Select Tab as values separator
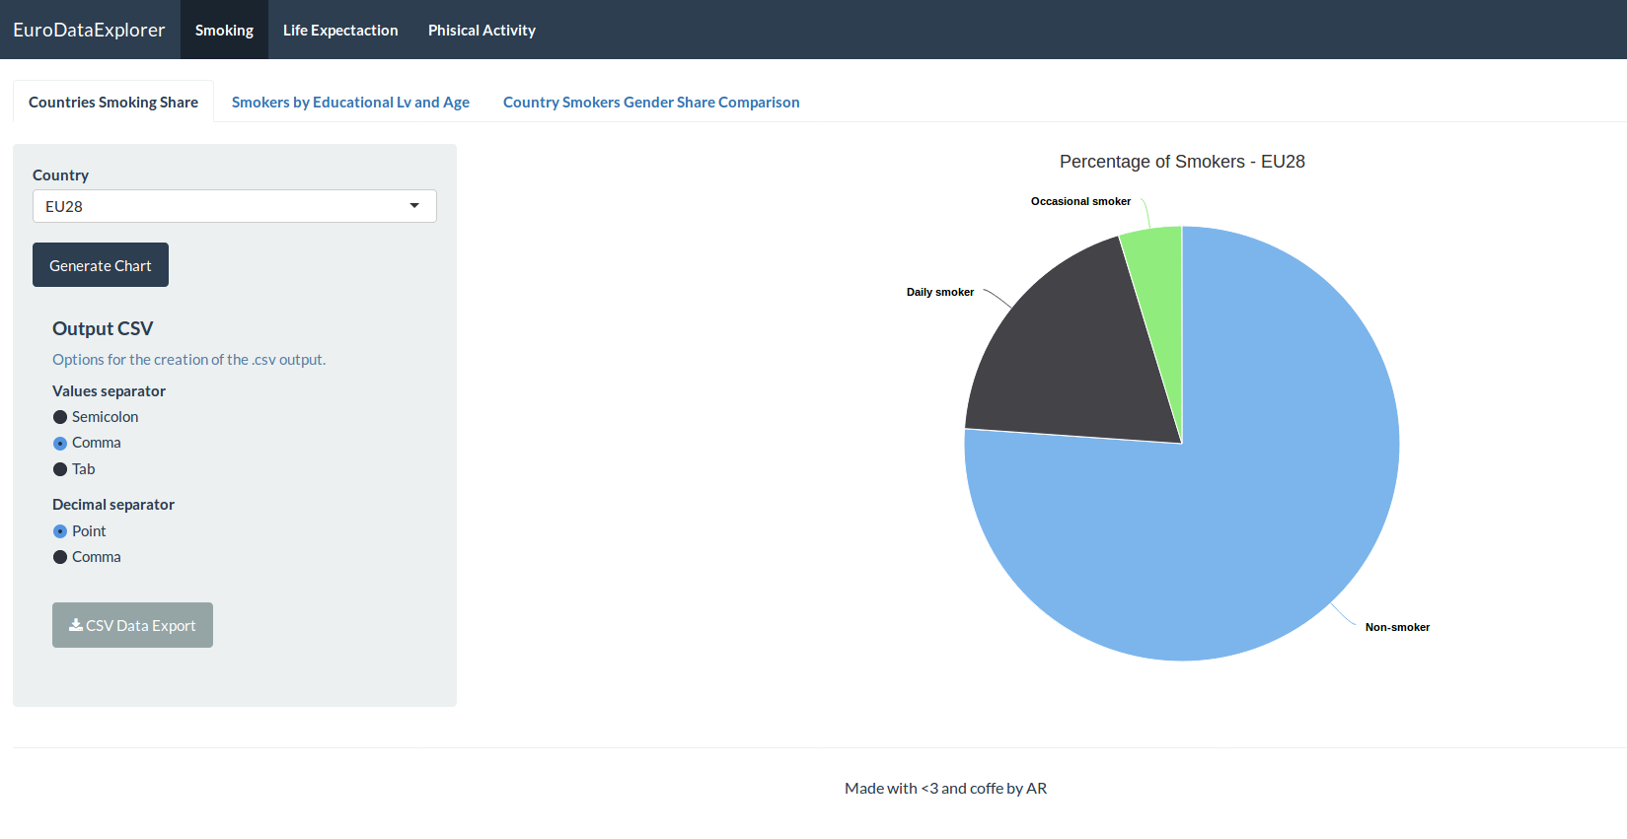The height and width of the screenshot is (839, 1627). pyautogui.click(x=60, y=469)
